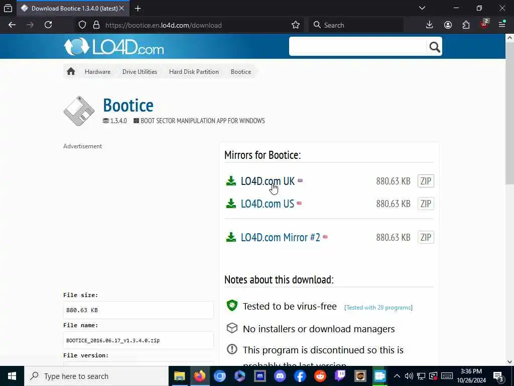This screenshot has width=514, height=386.
Task: Open the Firefox account icon
Action: click(448, 25)
